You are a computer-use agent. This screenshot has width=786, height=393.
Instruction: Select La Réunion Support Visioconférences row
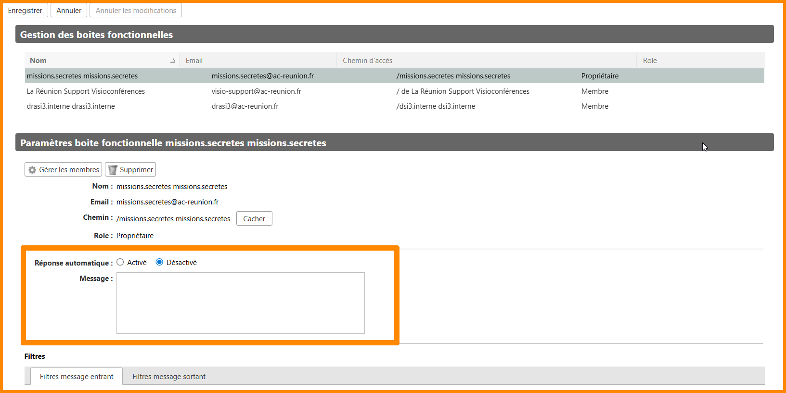pos(86,91)
